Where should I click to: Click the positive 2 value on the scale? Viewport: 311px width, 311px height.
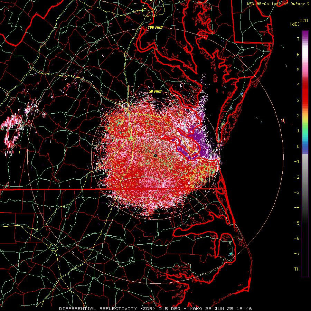point(298,116)
